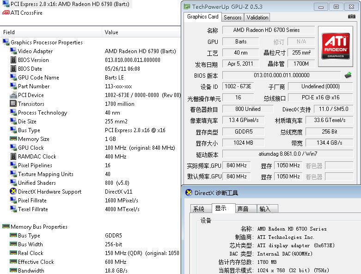Click the BIOS Version chip icon
This screenshot has height=274, width=361.
pyautogui.click(x=13, y=60)
